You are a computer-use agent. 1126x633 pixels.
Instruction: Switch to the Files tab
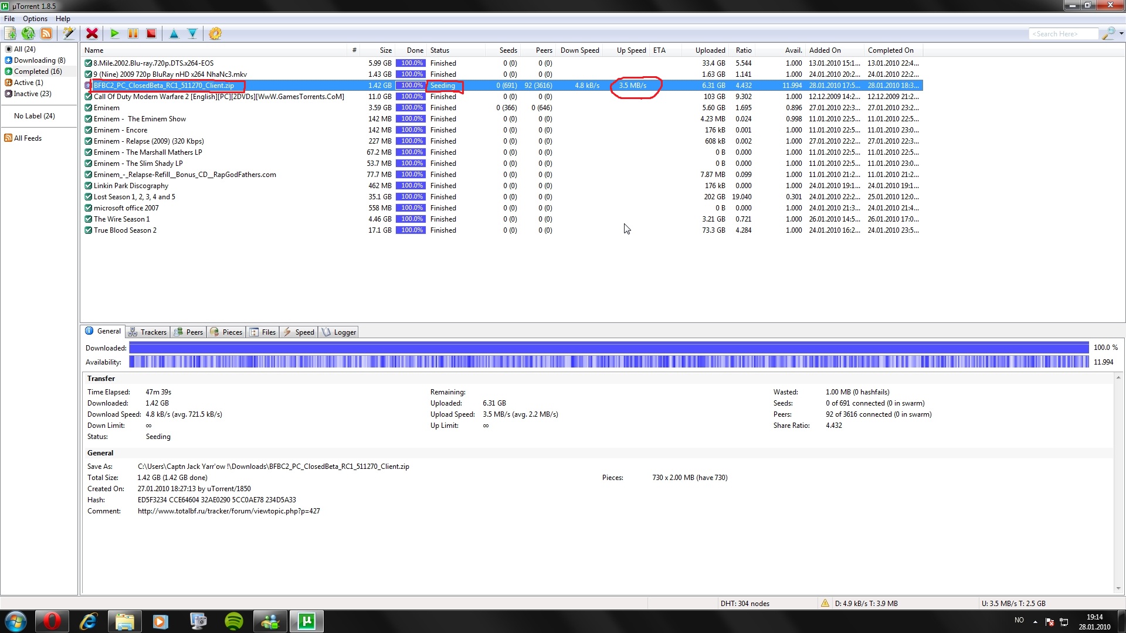pyautogui.click(x=263, y=332)
